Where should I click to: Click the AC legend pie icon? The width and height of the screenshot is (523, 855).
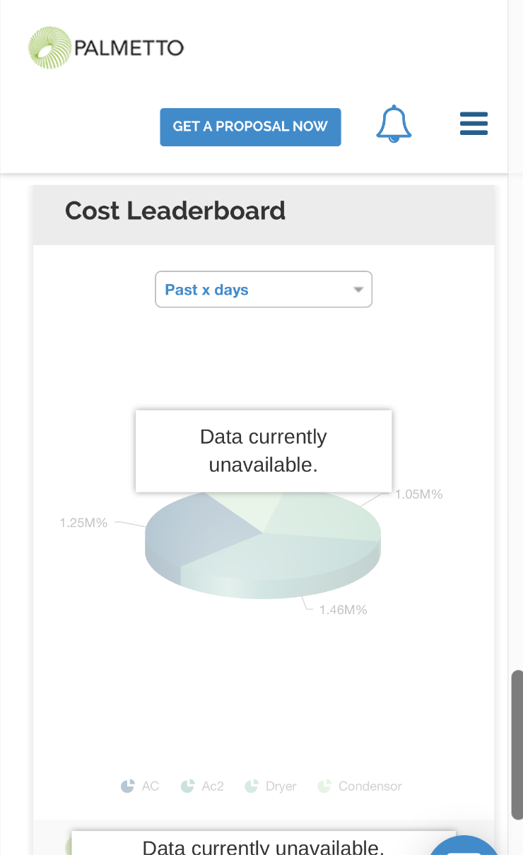(x=127, y=786)
